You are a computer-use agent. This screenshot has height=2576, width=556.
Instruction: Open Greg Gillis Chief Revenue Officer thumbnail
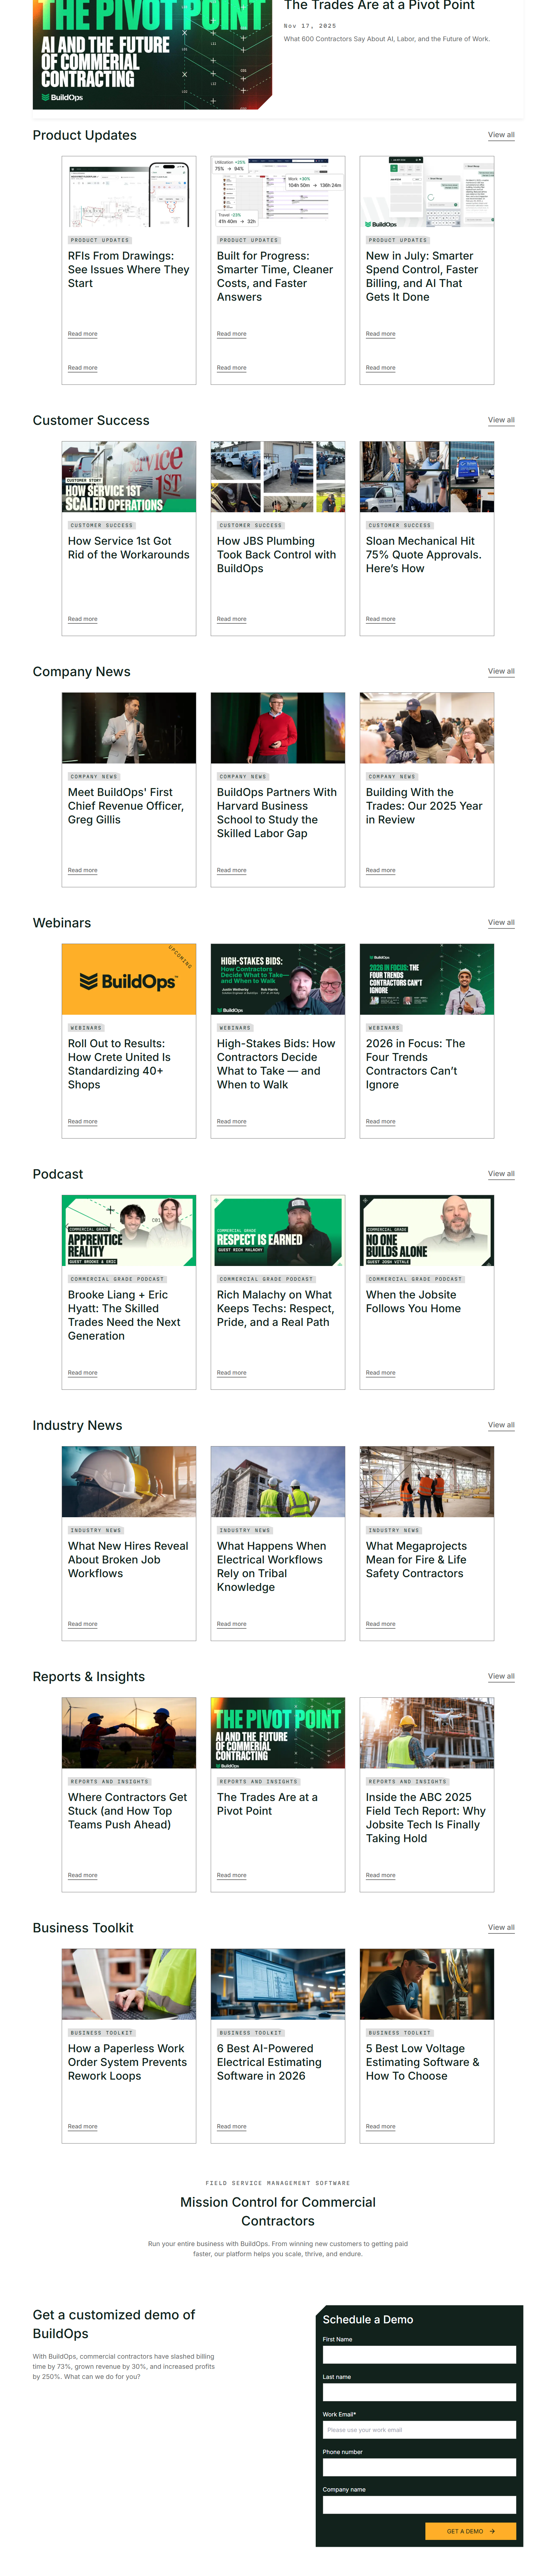pyautogui.click(x=129, y=728)
